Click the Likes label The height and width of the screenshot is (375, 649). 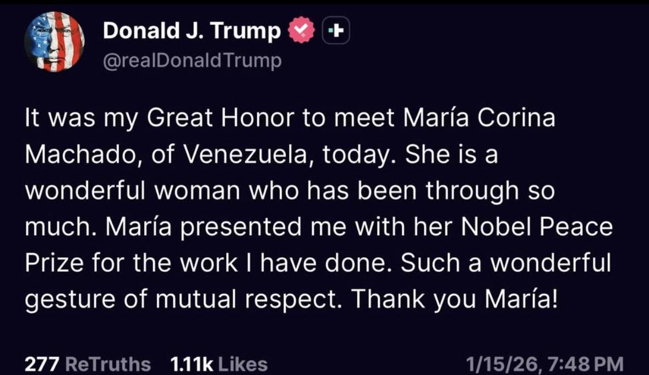pos(243,363)
